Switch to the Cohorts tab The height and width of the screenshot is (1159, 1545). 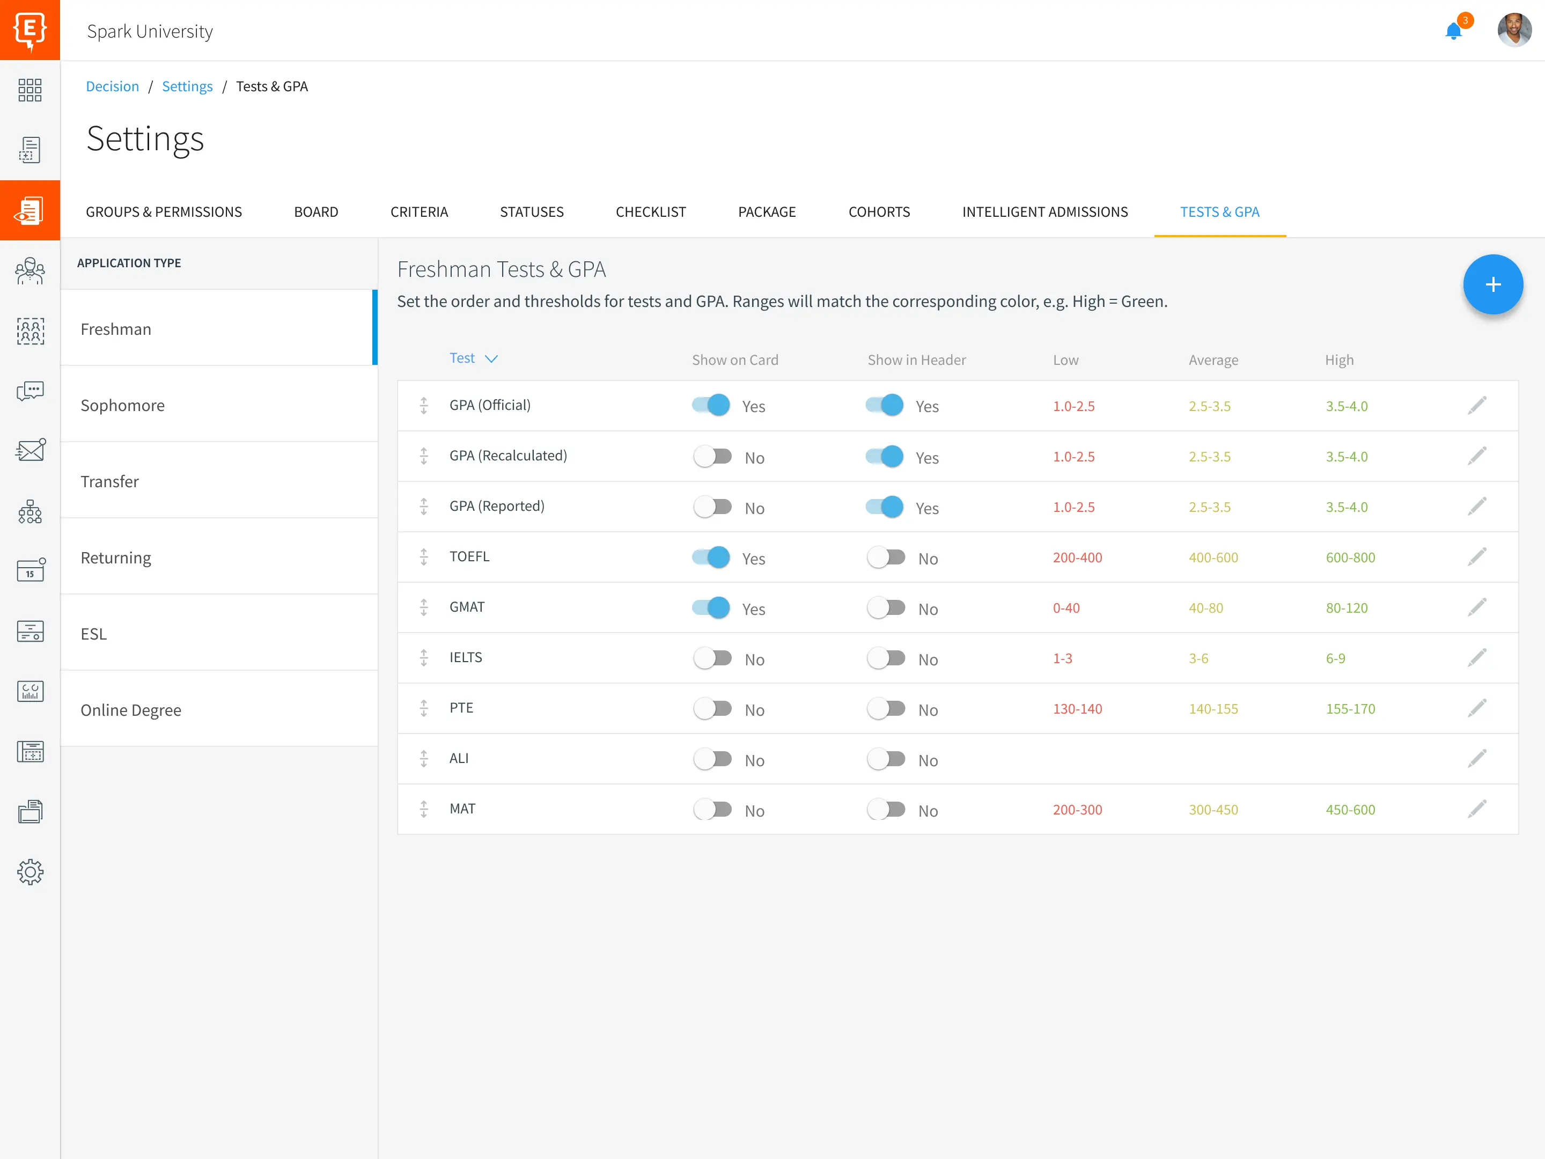click(879, 212)
